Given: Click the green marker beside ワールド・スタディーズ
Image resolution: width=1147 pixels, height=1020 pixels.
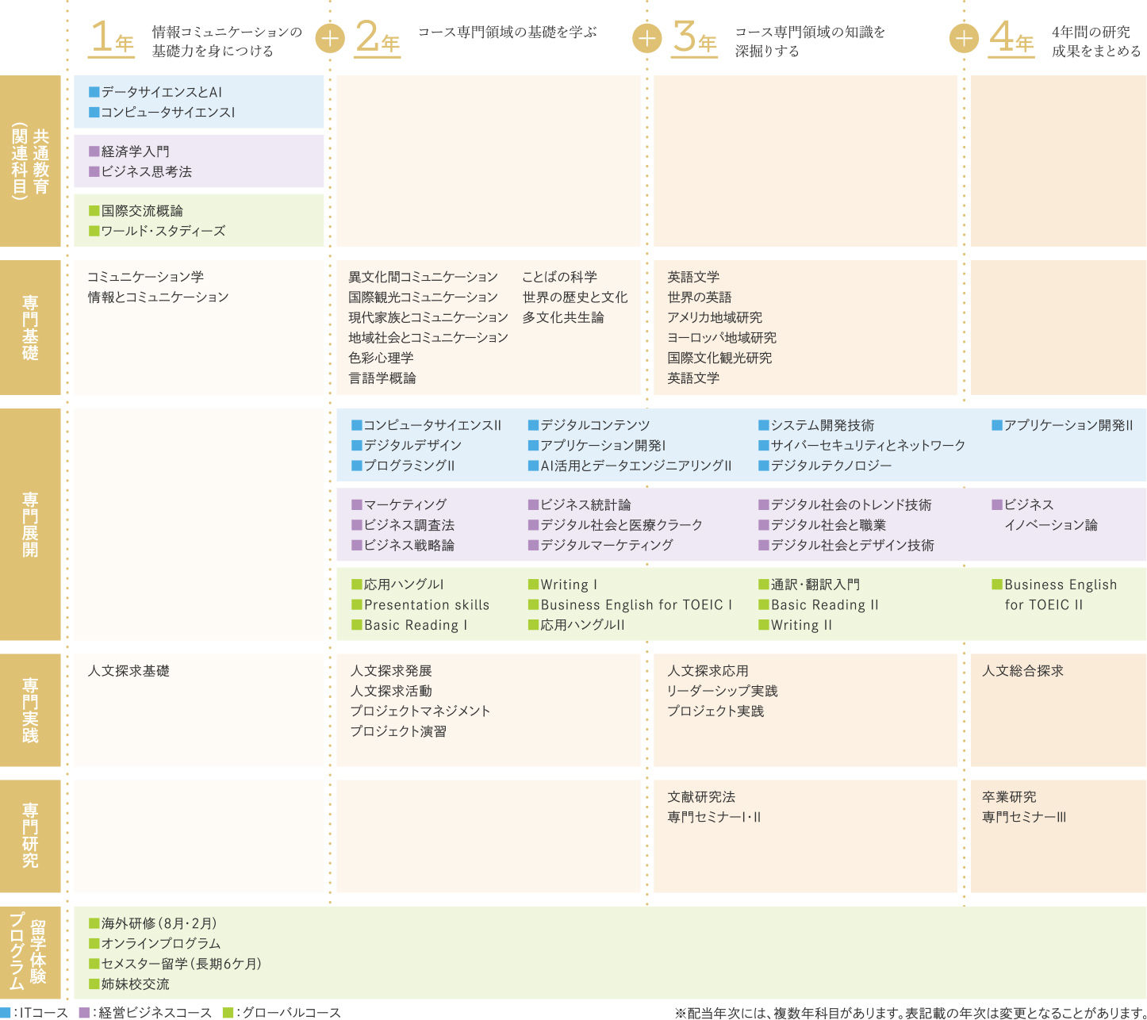Looking at the screenshot, I should click(x=94, y=231).
